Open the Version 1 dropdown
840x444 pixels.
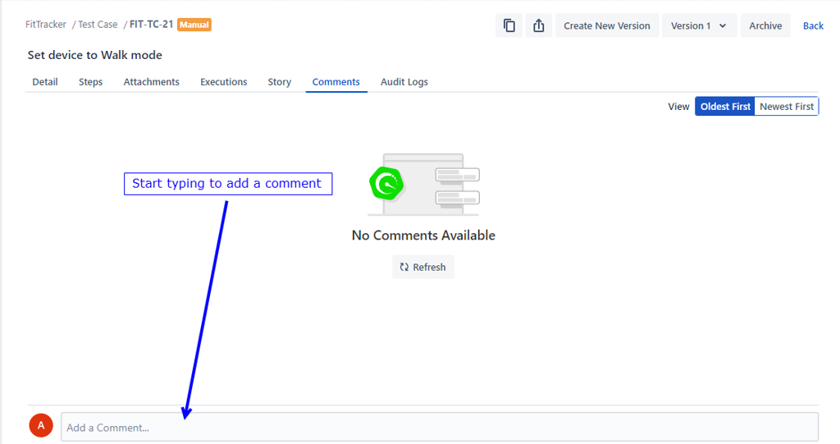pos(699,25)
